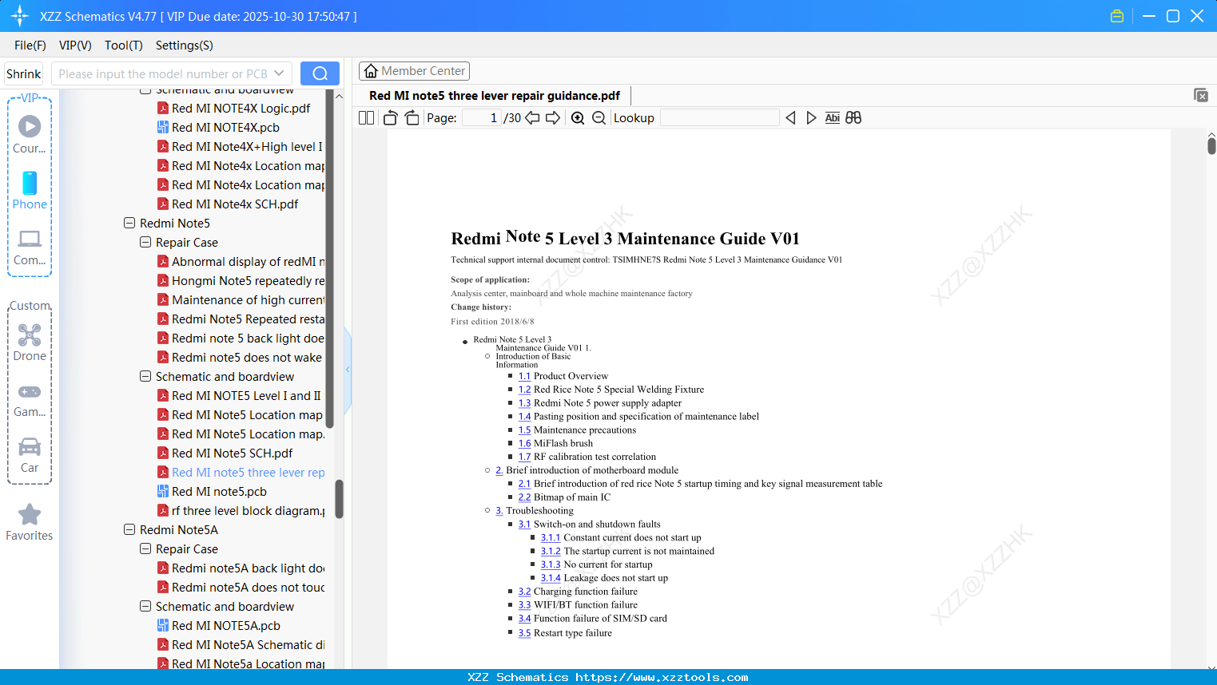Open Red MI NOTE4X Logic.pdf

[241, 109]
